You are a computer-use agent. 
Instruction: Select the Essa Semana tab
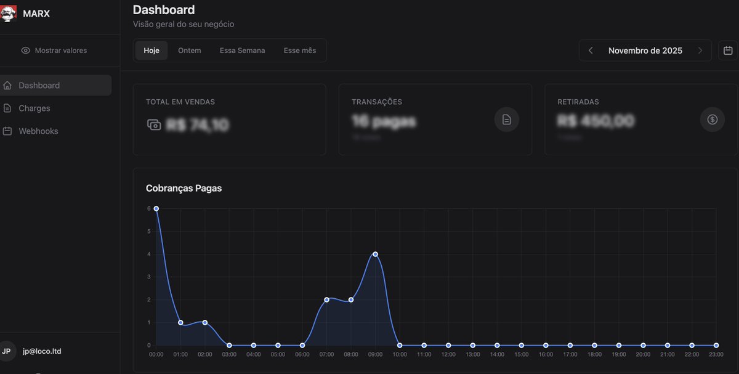pos(243,51)
